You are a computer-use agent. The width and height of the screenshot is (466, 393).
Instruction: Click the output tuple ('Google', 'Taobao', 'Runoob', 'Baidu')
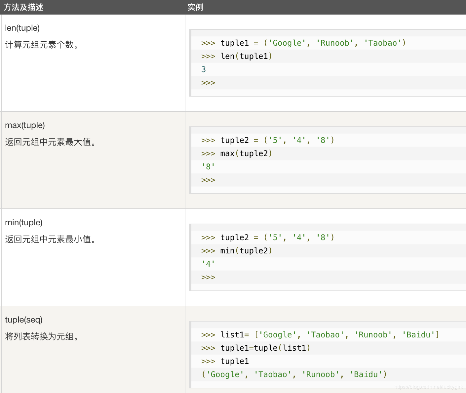pyautogui.click(x=294, y=374)
